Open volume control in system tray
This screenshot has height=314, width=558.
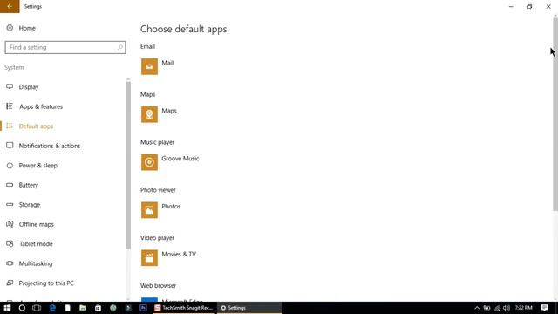tap(507, 308)
